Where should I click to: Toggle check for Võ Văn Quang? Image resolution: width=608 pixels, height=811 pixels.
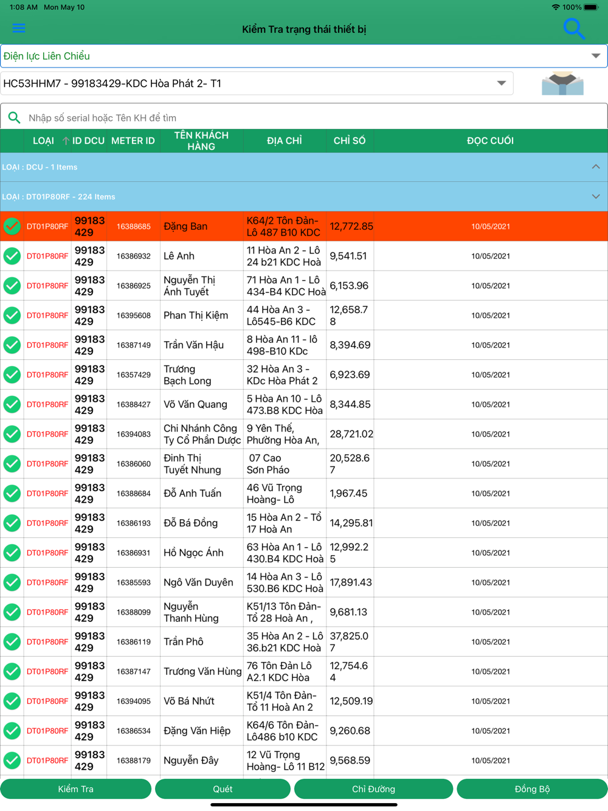tap(12, 404)
